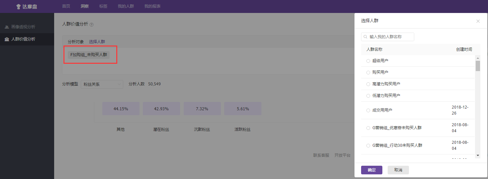Close the 选择人群 dialog with X
This screenshot has width=488, height=179.
pyautogui.click(x=478, y=21)
